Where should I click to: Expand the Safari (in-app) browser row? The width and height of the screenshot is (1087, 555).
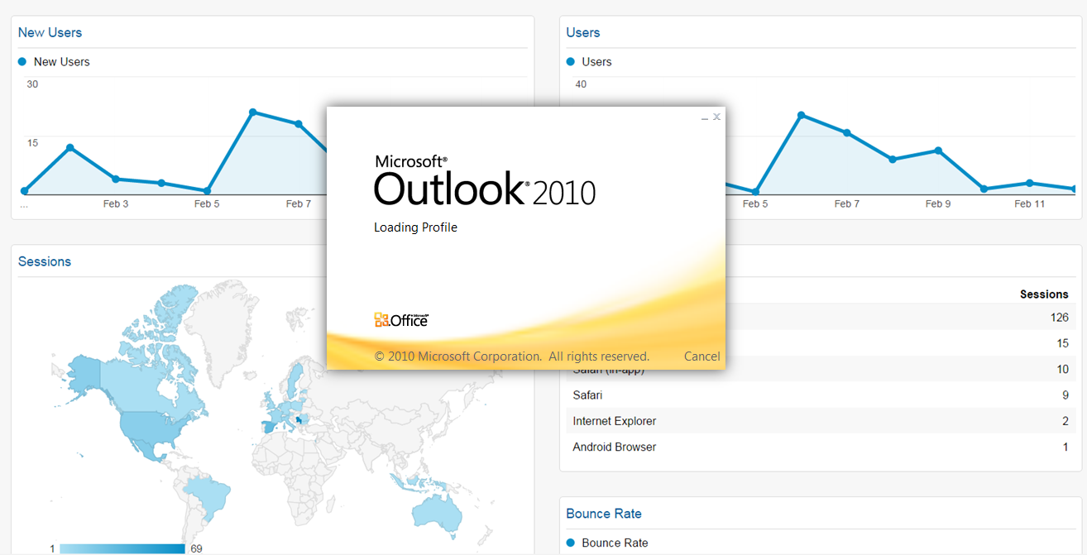[x=608, y=369]
